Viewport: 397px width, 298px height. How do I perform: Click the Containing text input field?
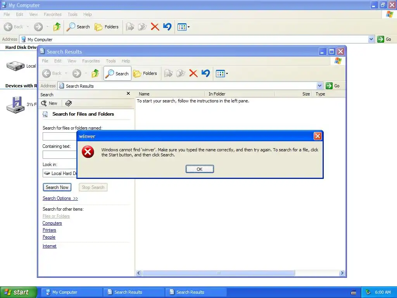click(x=59, y=154)
